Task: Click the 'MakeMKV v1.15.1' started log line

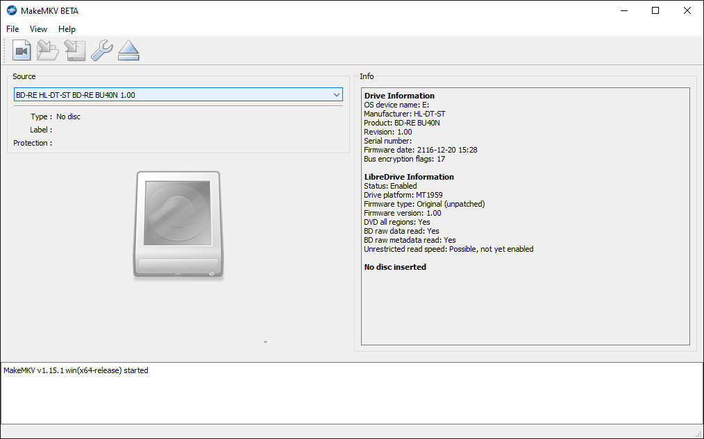Action: point(76,370)
